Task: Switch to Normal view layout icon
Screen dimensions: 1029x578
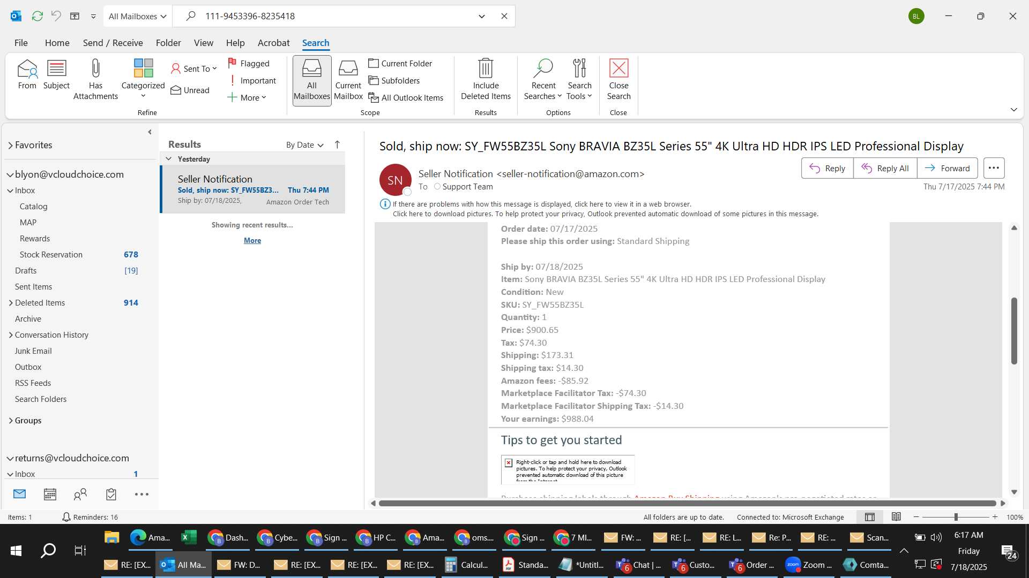Action: click(870, 517)
